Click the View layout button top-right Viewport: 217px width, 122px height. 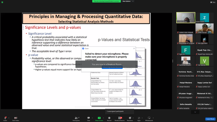[x=213, y=2]
